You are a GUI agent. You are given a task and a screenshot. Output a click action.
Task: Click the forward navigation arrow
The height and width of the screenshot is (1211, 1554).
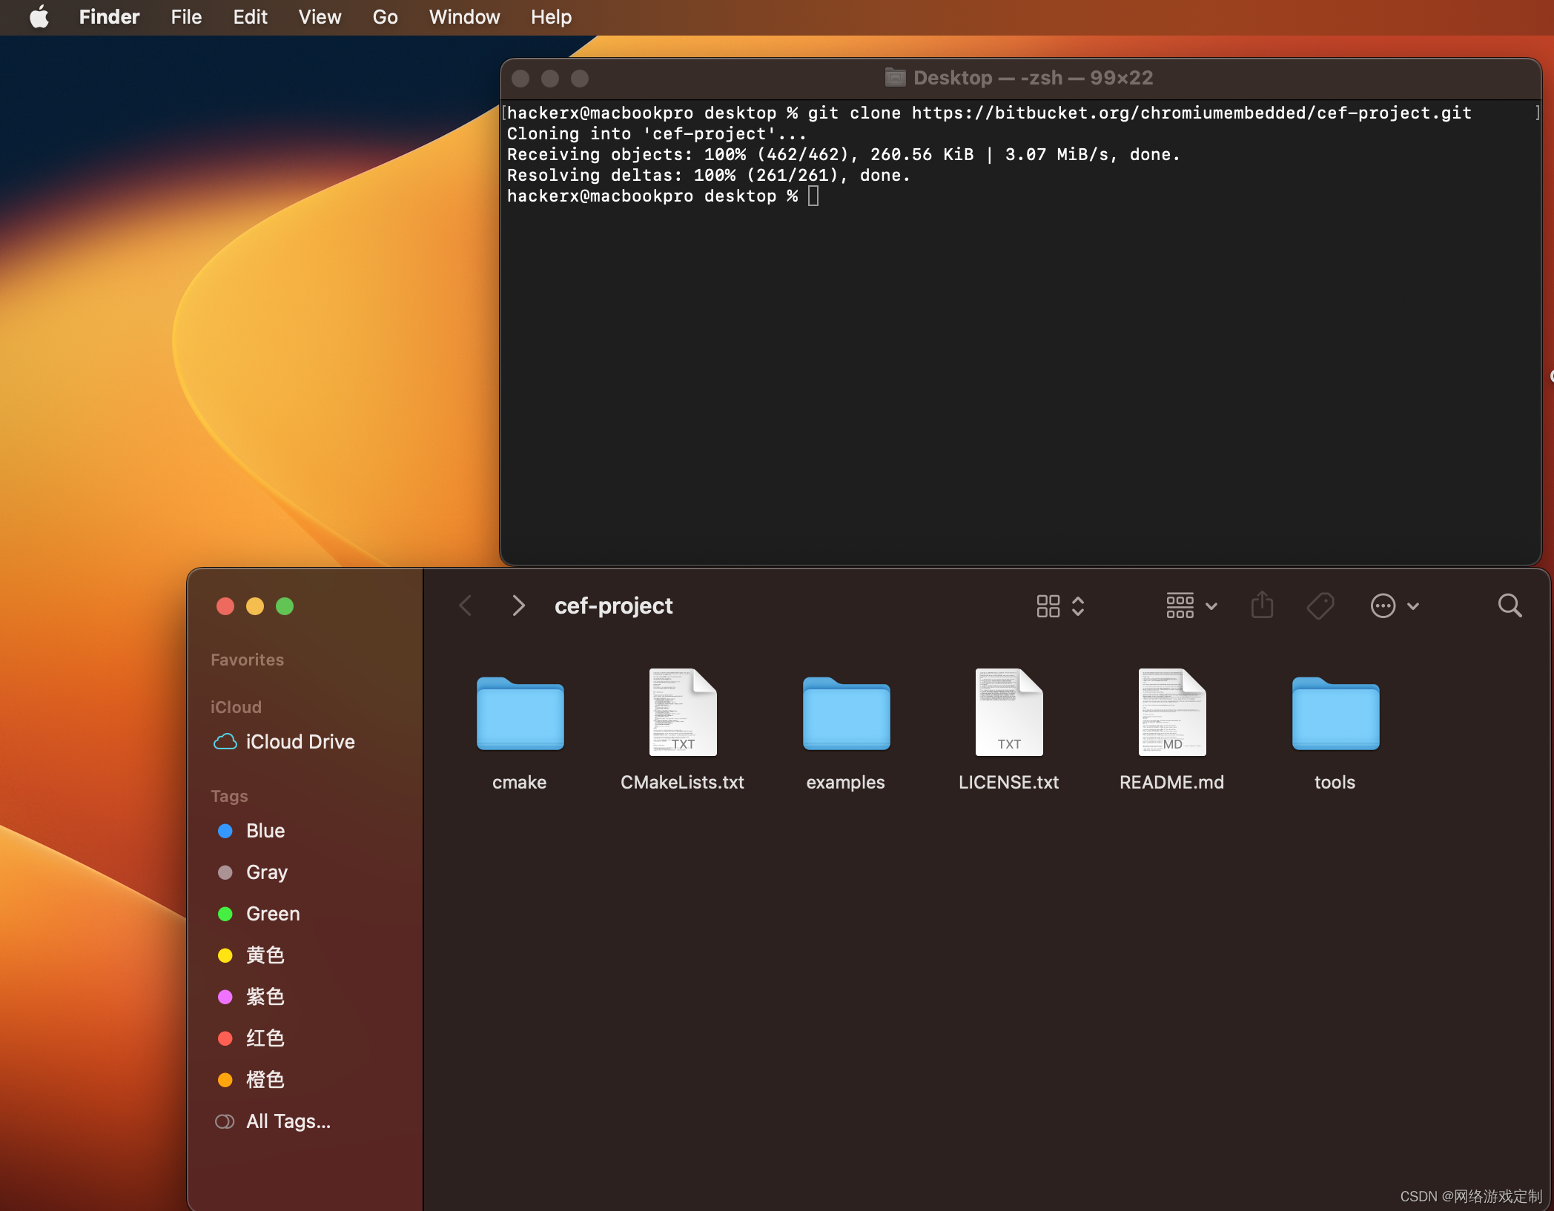tap(518, 606)
